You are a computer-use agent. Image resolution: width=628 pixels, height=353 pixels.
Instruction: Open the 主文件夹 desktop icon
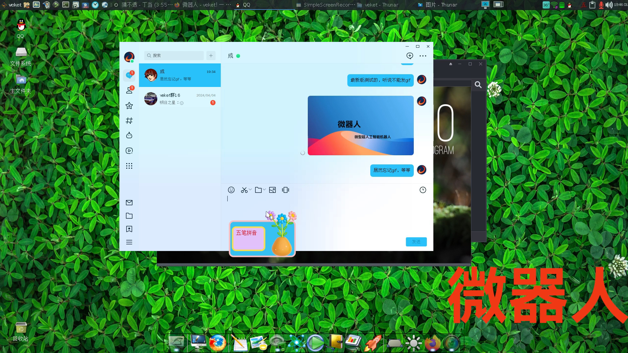(x=21, y=84)
